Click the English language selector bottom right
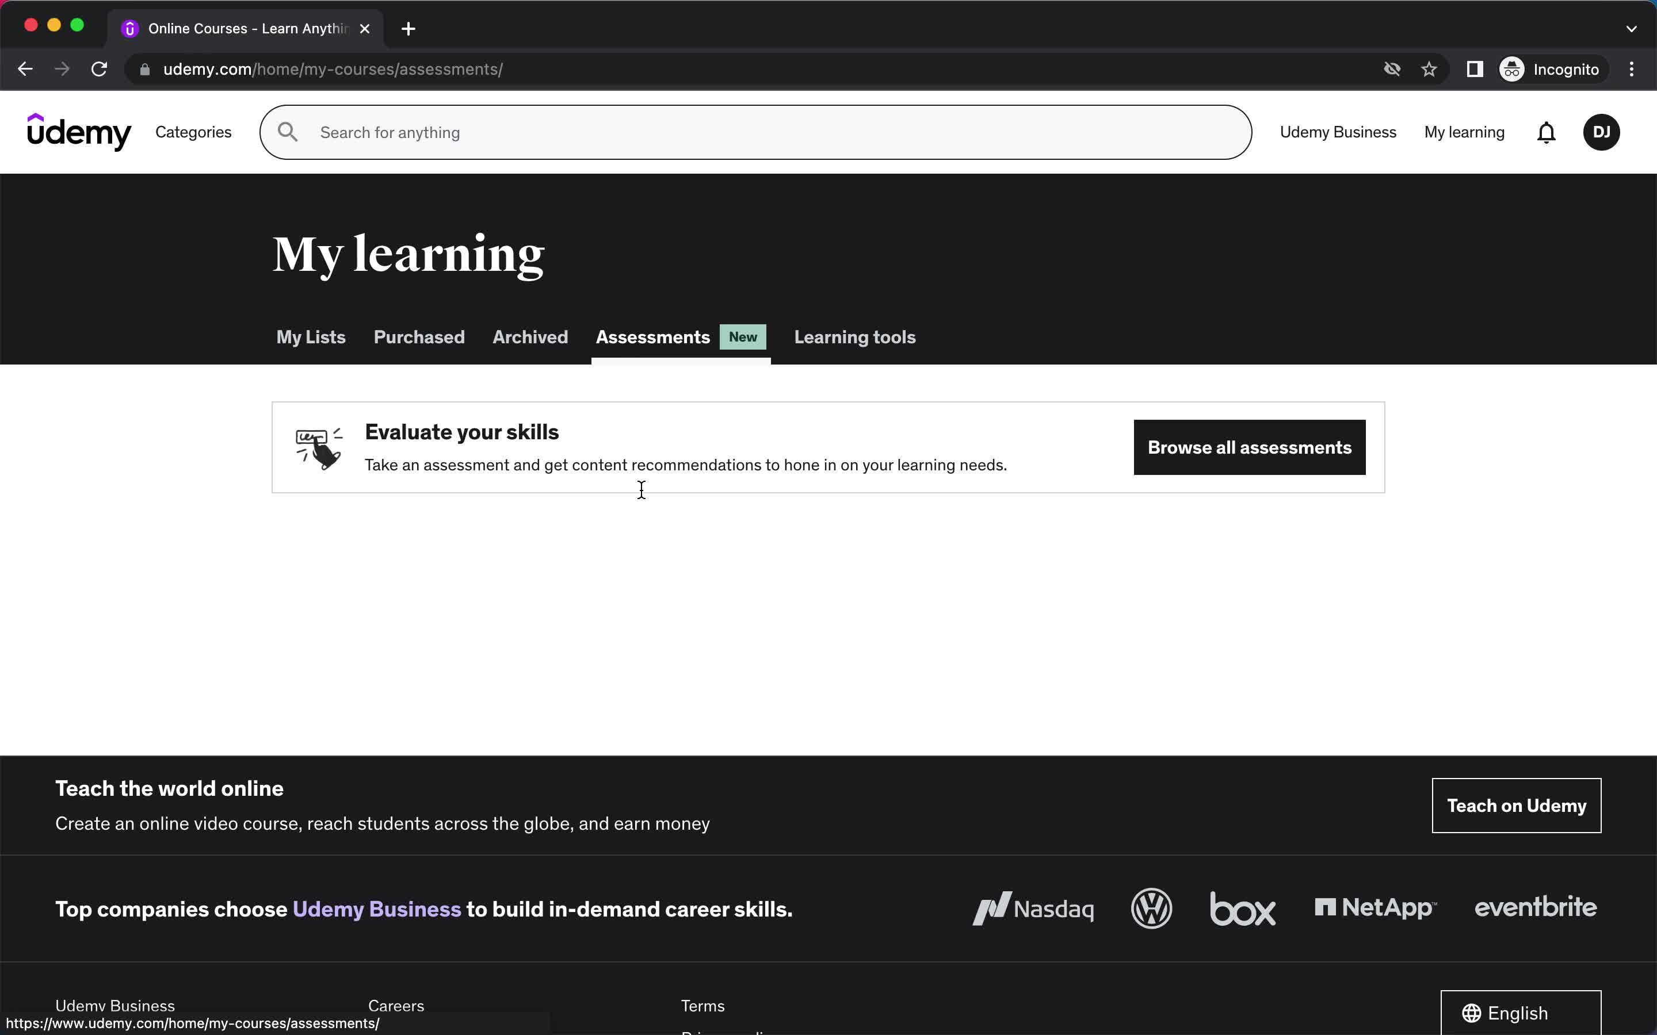The height and width of the screenshot is (1035, 1657). click(x=1521, y=1013)
